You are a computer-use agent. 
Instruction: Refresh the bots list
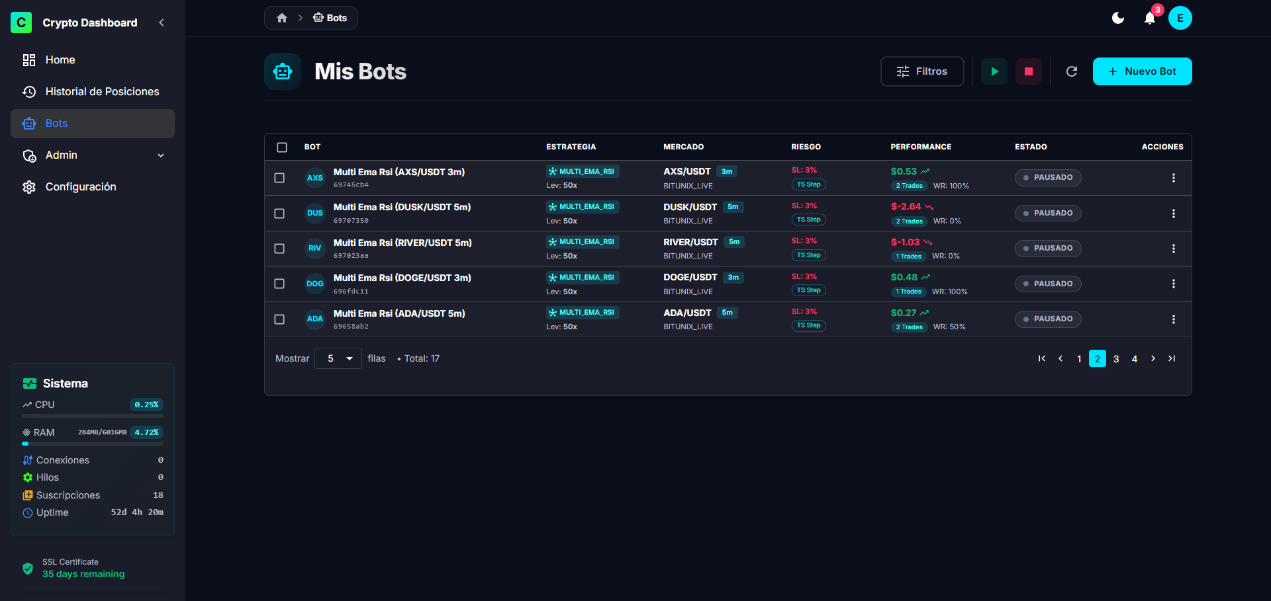click(1071, 71)
